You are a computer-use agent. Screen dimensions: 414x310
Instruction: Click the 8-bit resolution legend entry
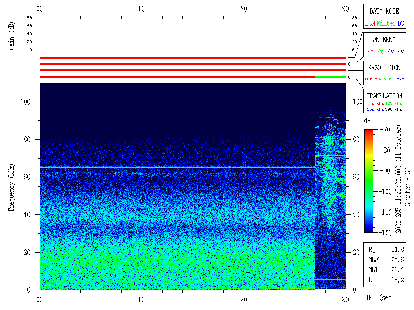[x=372, y=79]
